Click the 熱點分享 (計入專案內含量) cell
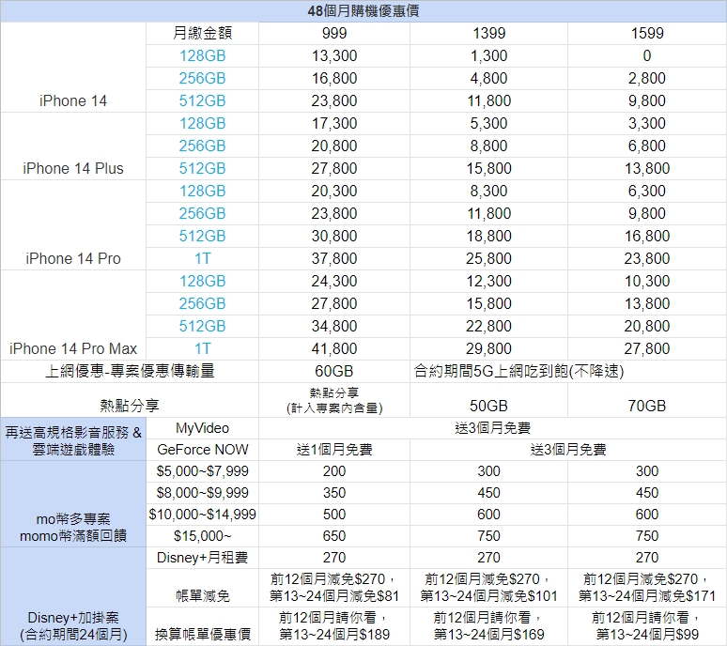Viewport: 727px width, 646px height. (x=334, y=400)
